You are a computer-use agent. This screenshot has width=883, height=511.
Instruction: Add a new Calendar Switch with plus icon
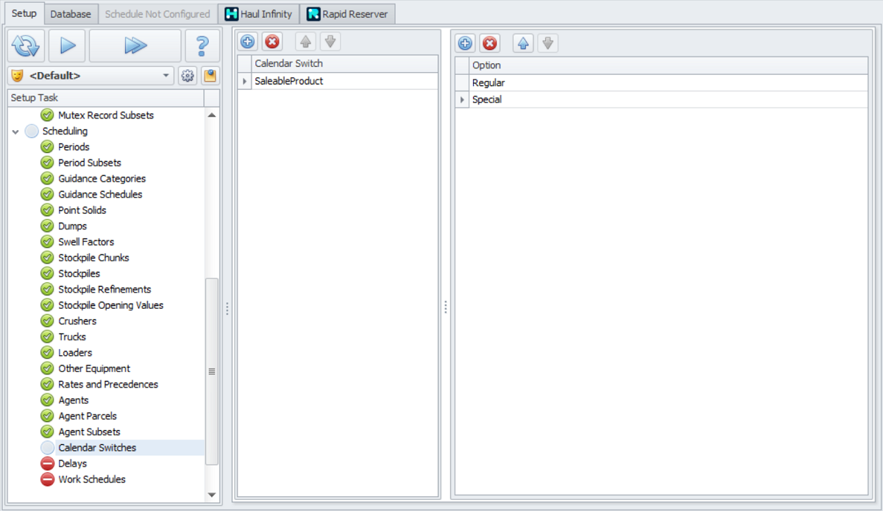tap(248, 42)
